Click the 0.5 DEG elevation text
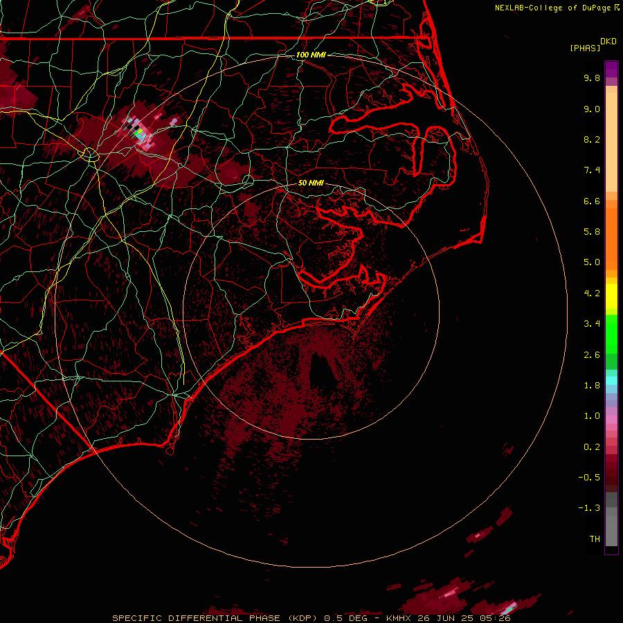The height and width of the screenshot is (623, 623). click(x=345, y=618)
